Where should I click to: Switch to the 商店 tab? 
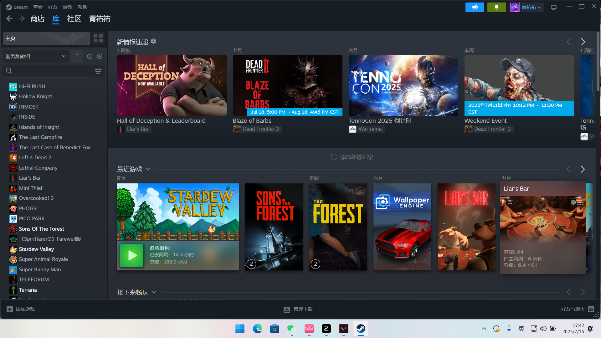point(38,19)
